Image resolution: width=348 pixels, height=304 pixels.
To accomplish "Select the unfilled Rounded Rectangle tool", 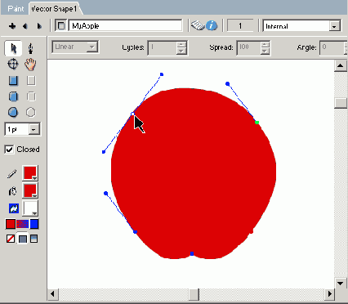I will click(31, 96).
